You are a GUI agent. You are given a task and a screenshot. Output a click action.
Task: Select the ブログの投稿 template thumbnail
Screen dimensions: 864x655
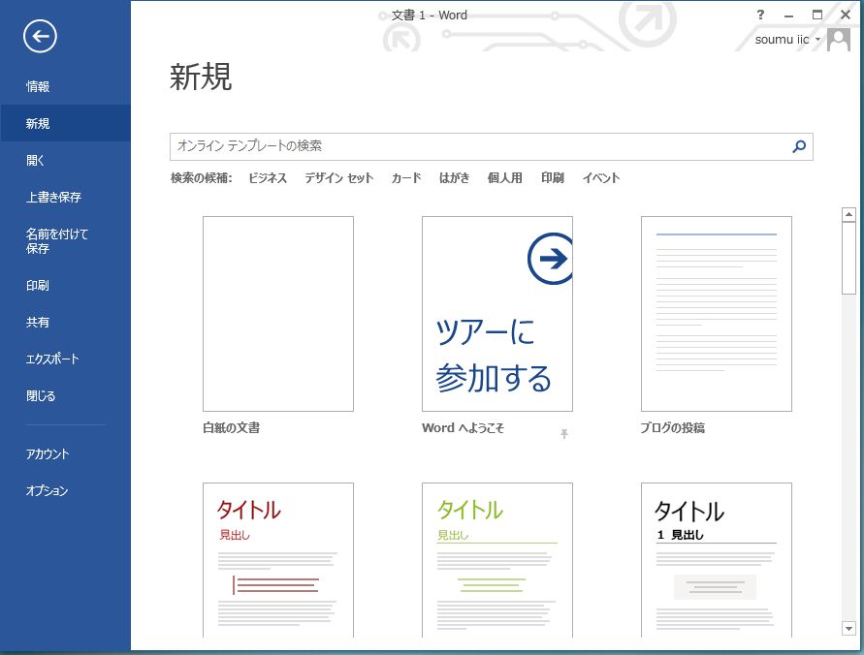tap(717, 314)
